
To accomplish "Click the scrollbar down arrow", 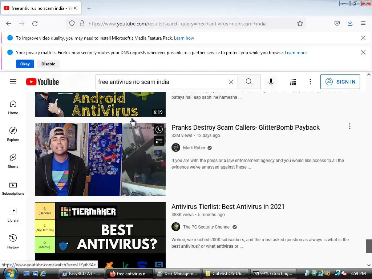I will pos(369,265).
